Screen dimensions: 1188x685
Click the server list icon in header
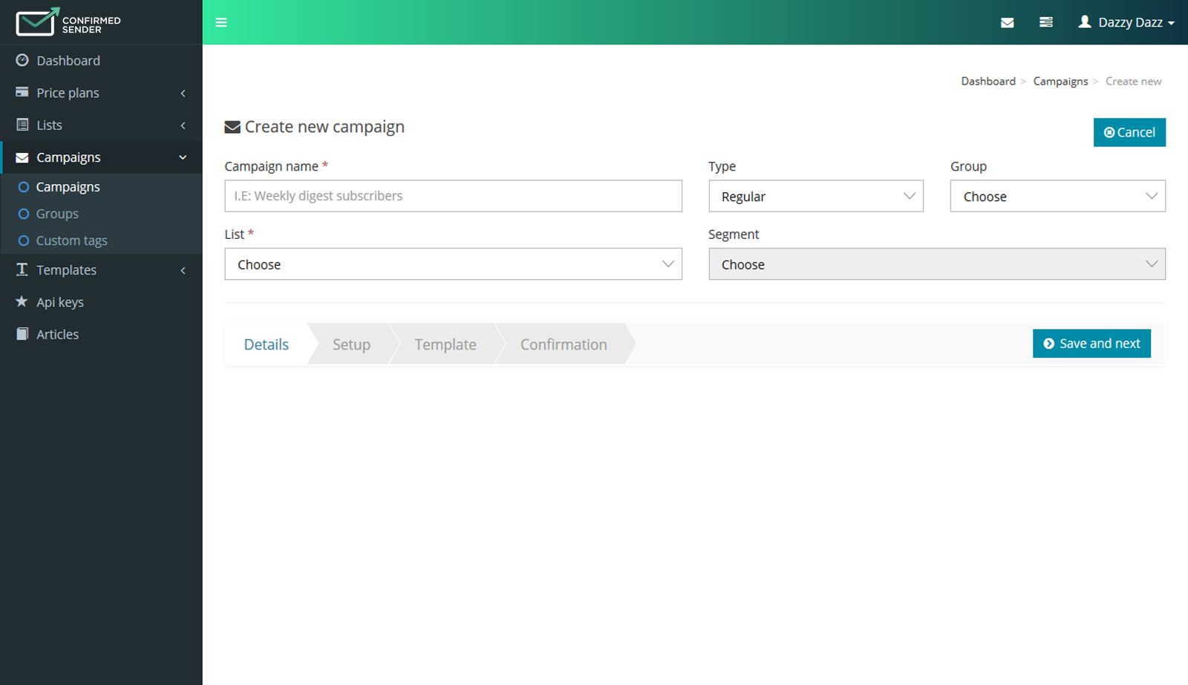[1045, 22]
